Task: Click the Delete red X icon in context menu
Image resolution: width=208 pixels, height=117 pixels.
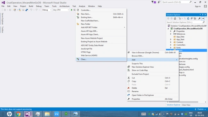Action: coord(129,88)
